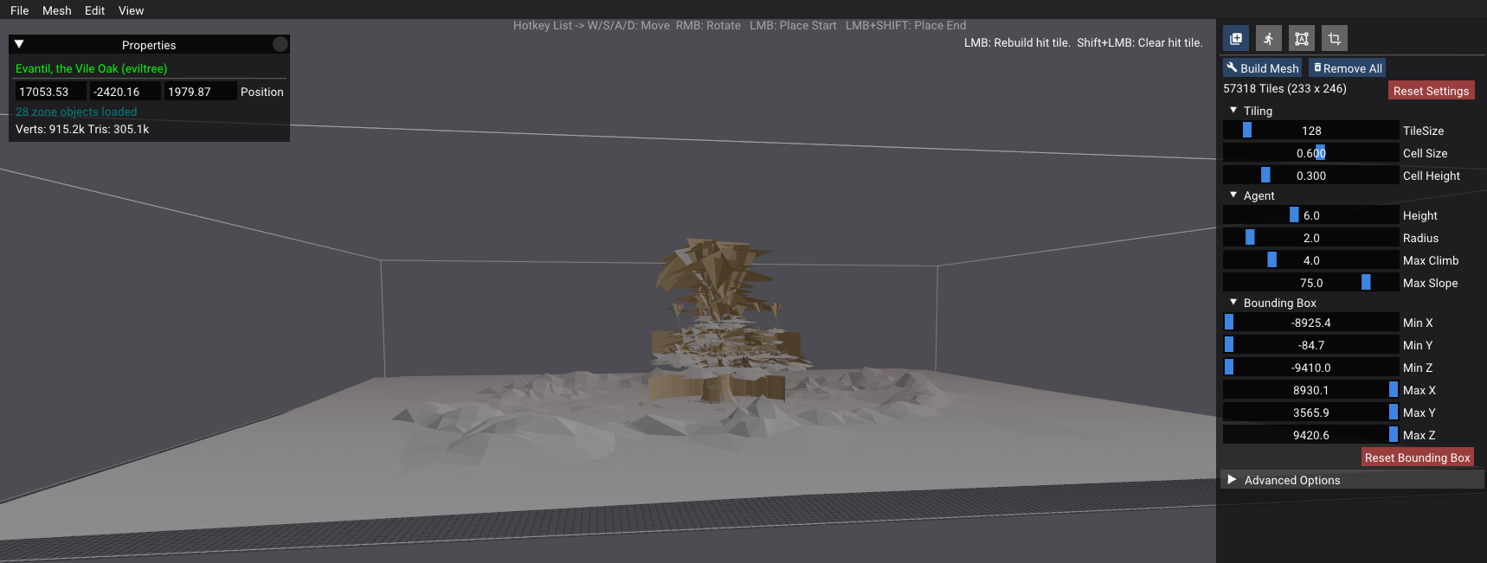Click the round button in Properties header
Viewport: 1487px width, 563px height.
click(x=280, y=44)
